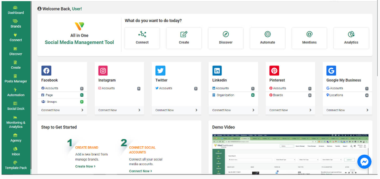Viewport: 380px width, 179px height.
Task: Open the sidebar Connect item
Action: (16, 38)
